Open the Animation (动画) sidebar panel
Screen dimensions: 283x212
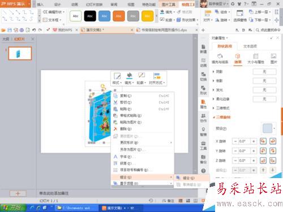[x=203, y=63]
